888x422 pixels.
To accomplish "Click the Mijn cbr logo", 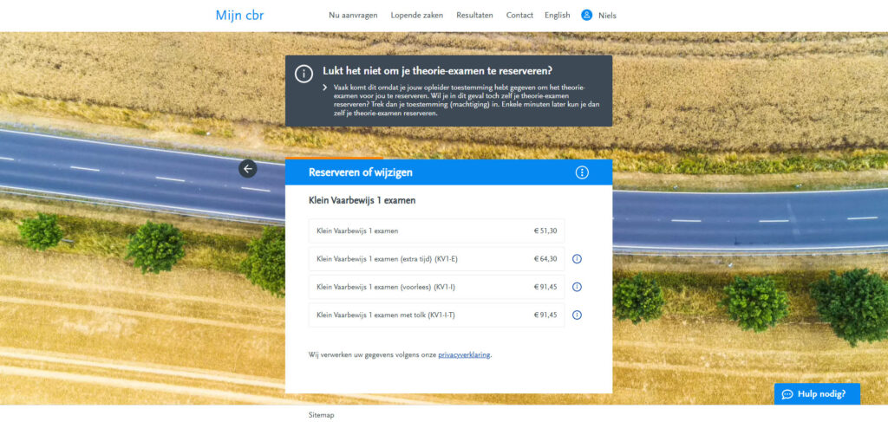I will pyautogui.click(x=239, y=16).
